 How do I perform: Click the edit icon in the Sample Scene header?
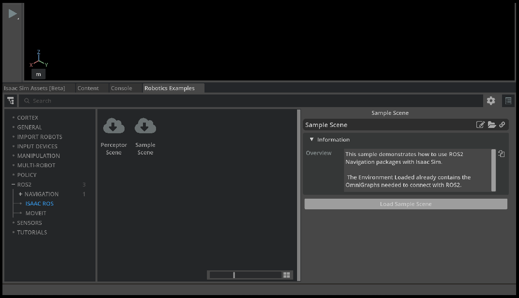pyautogui.click(x=480, y=125)
